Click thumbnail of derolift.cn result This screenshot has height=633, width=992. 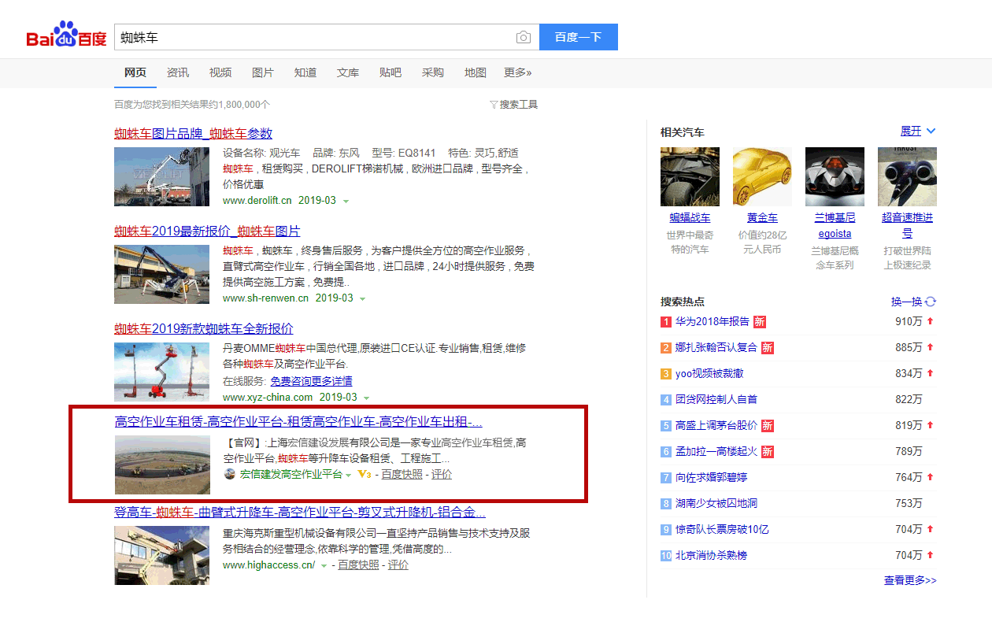pyautogui.click(x=161, y=176)
